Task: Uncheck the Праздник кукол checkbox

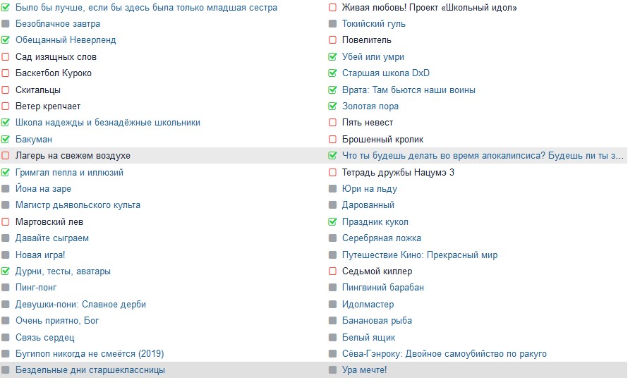Action: point(332,222)
